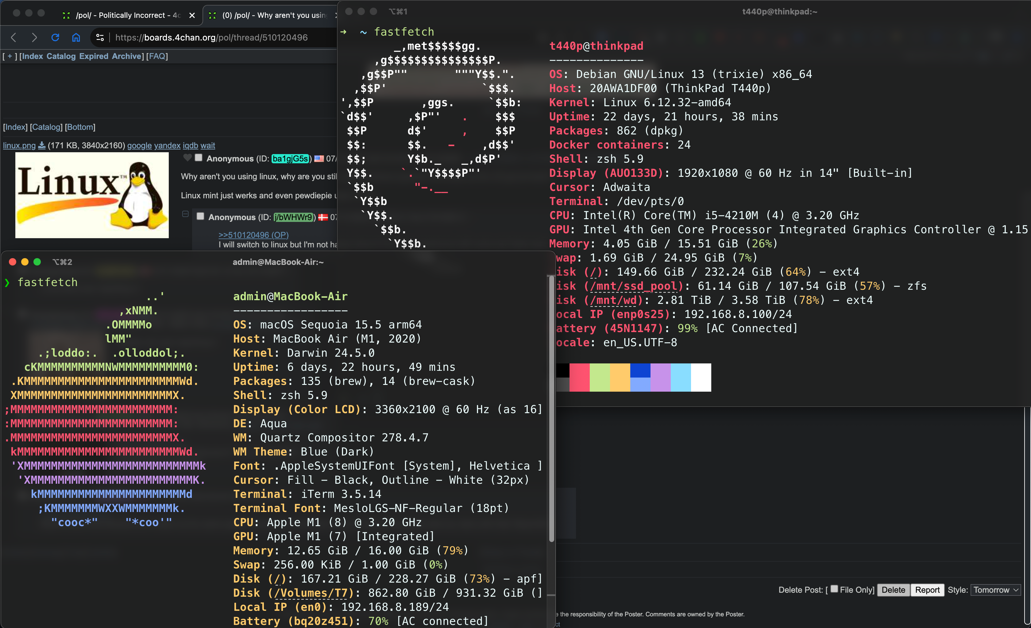This screenshot has width=1031, height=628.
Task: Search the image with wait
Action: [x=207, y=145]
